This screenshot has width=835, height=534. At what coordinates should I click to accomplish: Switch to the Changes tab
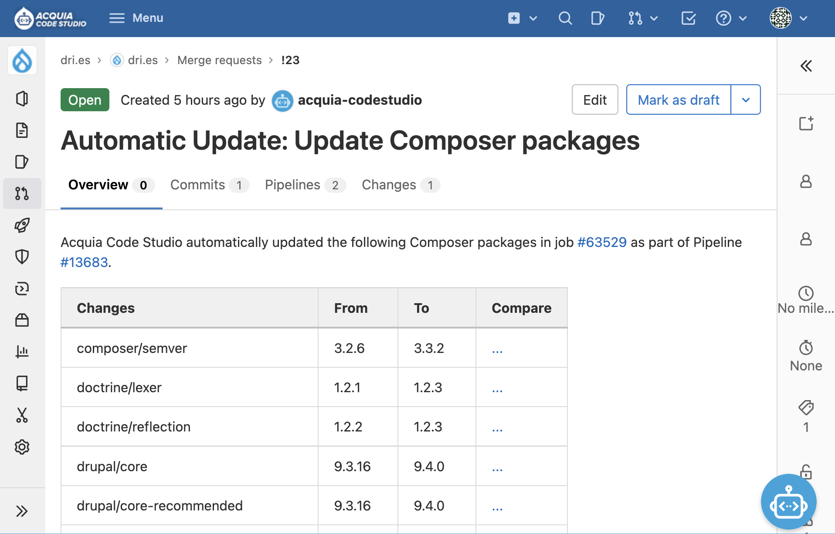point(388,185)
